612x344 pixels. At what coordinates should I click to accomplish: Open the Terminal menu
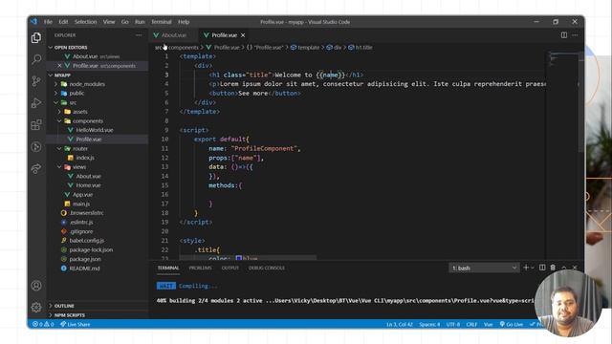[x=162, y=22]
